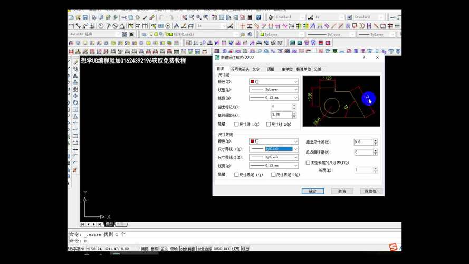Switch to 公差 tab

pyautogui.click(x=318, y=69)
